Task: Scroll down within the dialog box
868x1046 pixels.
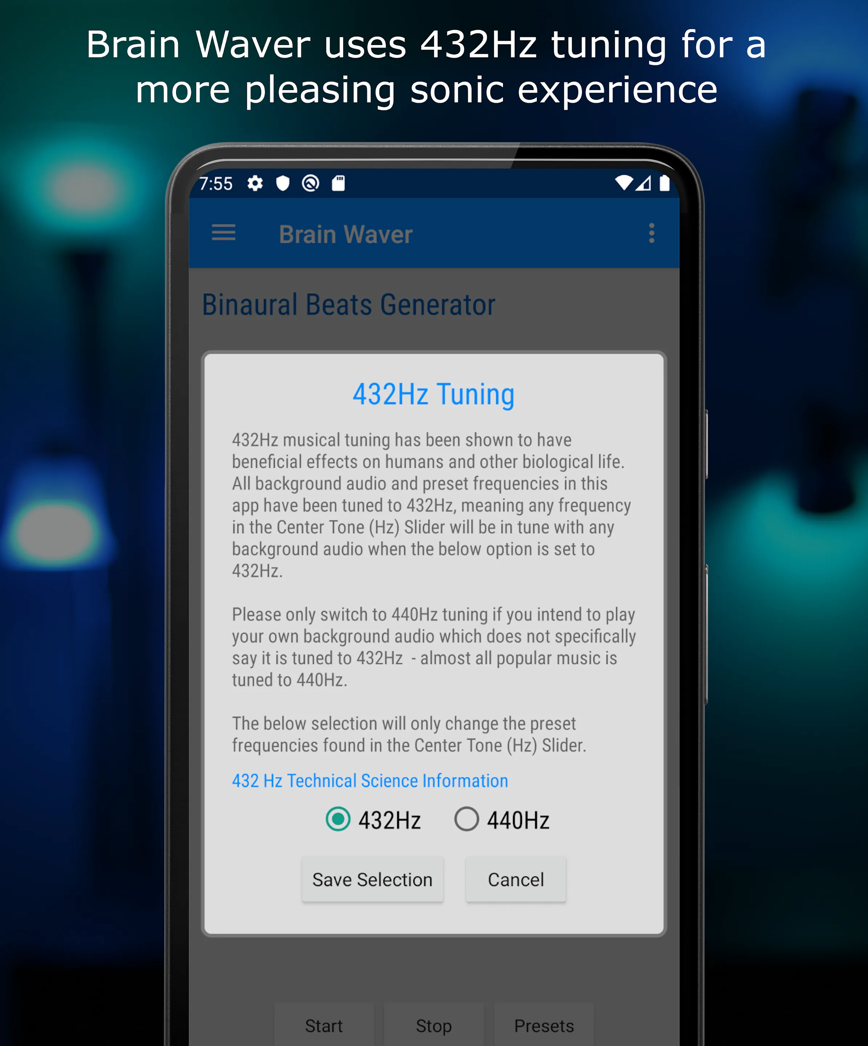Action: (x=434, y=608)
